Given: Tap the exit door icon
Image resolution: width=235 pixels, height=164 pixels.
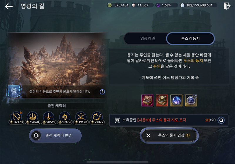Looking at the screenshot, I should [227, 6].
